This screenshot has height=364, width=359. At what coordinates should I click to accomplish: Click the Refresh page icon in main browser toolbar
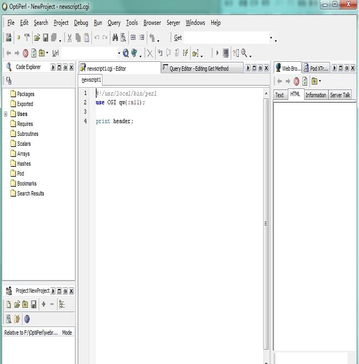click(x=34, y=53)
